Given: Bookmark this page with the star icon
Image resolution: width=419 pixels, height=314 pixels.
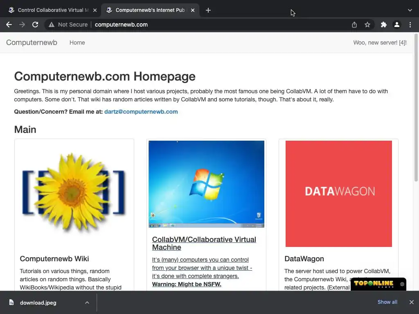Looking at the screenshot, I should 367,25.
